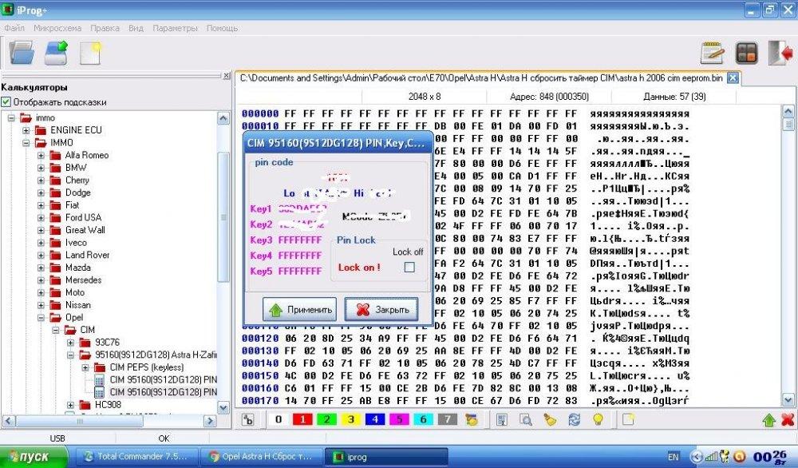Click the magnifier search icon in the bottom toolbar
This screenshot has width=798, height=468.
(x=525, y=419)
